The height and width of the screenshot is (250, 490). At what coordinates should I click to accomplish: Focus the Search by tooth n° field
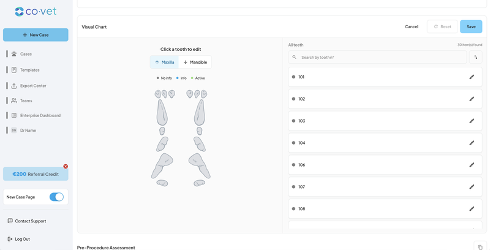pyautogui.click(x=377, y=57)
